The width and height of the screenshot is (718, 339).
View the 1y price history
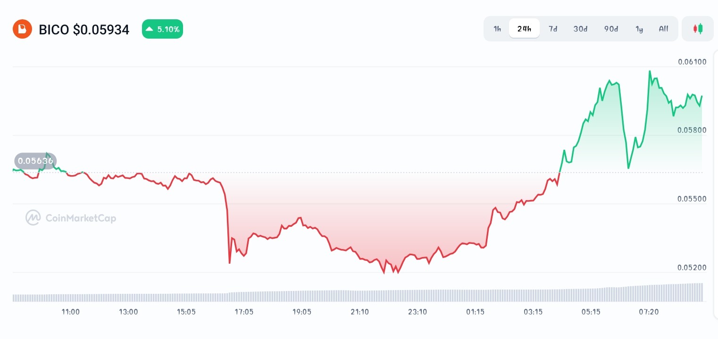(639, 29)
